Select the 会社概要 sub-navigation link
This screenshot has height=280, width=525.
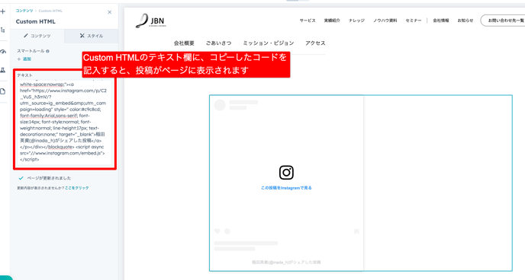(184, 43)
